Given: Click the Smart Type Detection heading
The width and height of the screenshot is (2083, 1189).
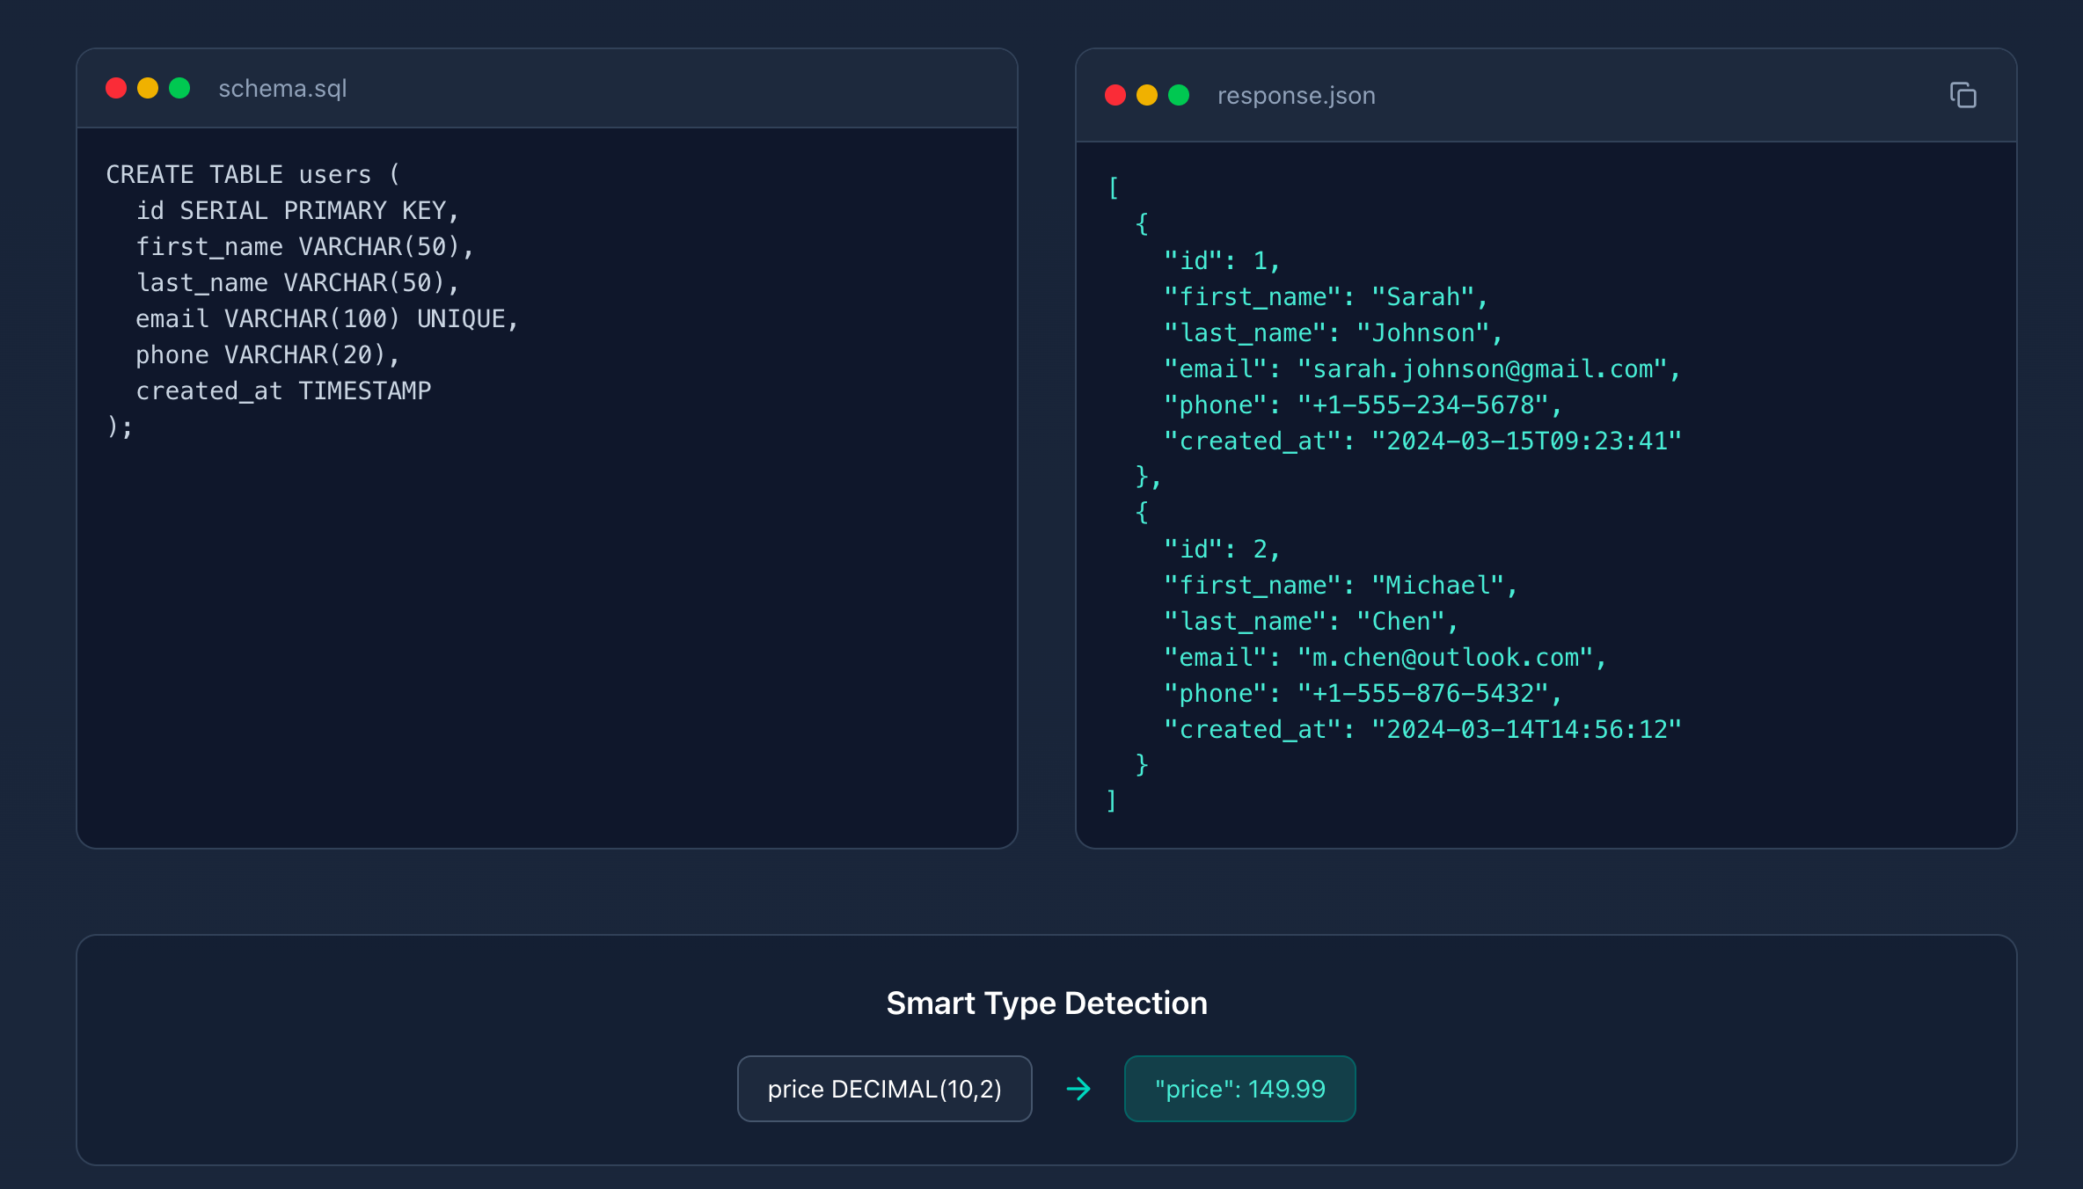Looking at the screenshot, I should 1047,1003.
